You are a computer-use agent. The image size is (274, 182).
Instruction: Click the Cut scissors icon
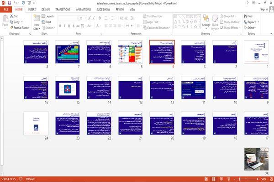tap(11, 16)
